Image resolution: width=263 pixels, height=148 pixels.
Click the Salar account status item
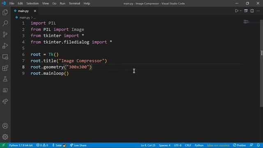[59, 145]
